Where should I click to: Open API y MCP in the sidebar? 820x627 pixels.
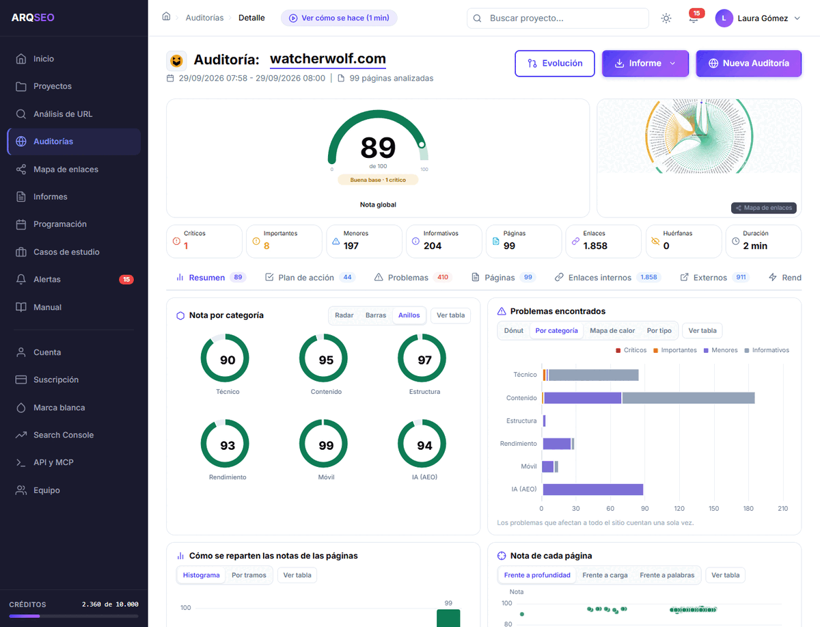pos(74,462)
